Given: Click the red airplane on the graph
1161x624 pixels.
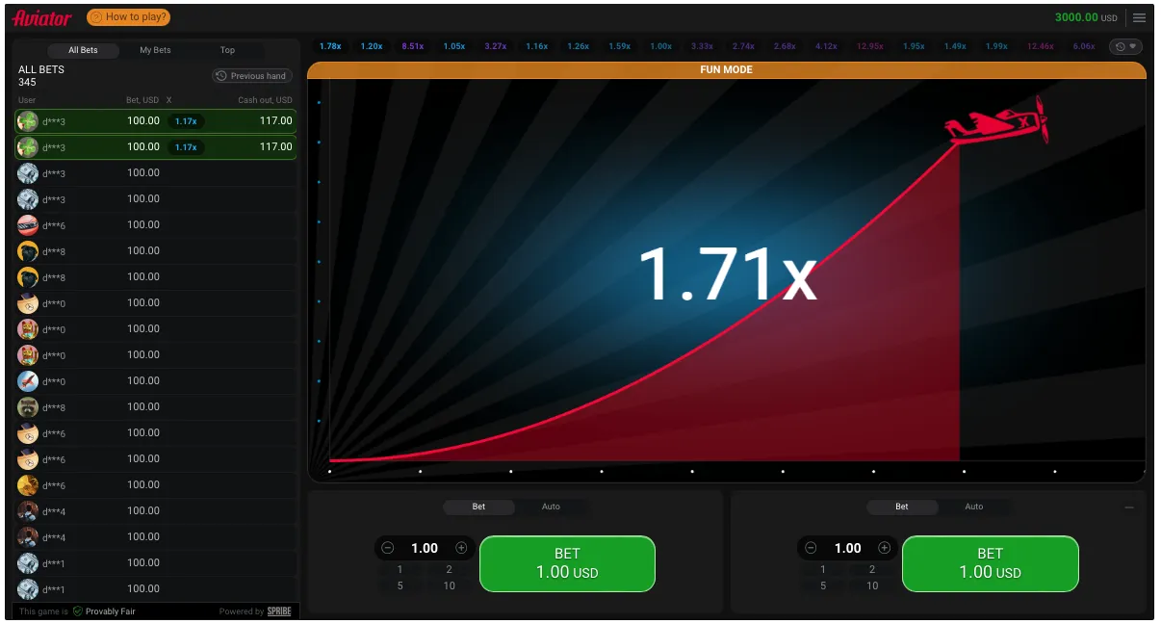Looking at the screenshot, I should click(x=996, y=123).
